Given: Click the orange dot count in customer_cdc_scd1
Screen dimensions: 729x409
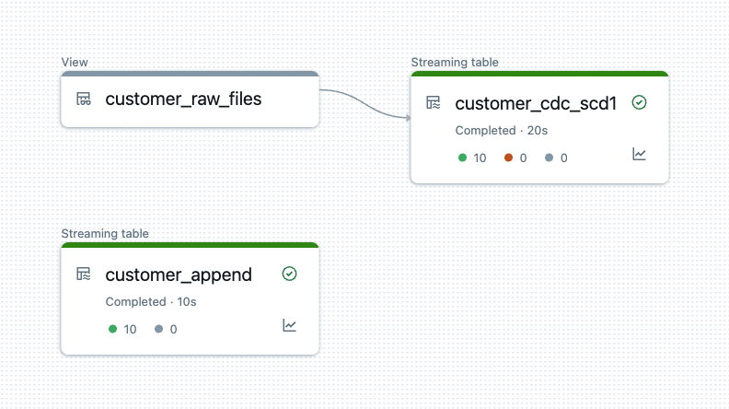Looking at the screenshot, I should [x=515, y=158].
